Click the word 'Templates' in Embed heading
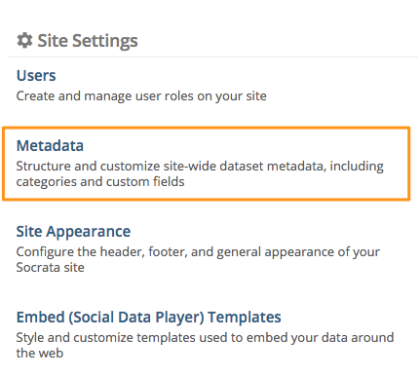 click(x=245, y=318)
